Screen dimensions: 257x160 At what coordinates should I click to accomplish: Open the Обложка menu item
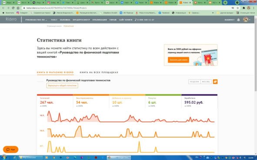point(65,20)
